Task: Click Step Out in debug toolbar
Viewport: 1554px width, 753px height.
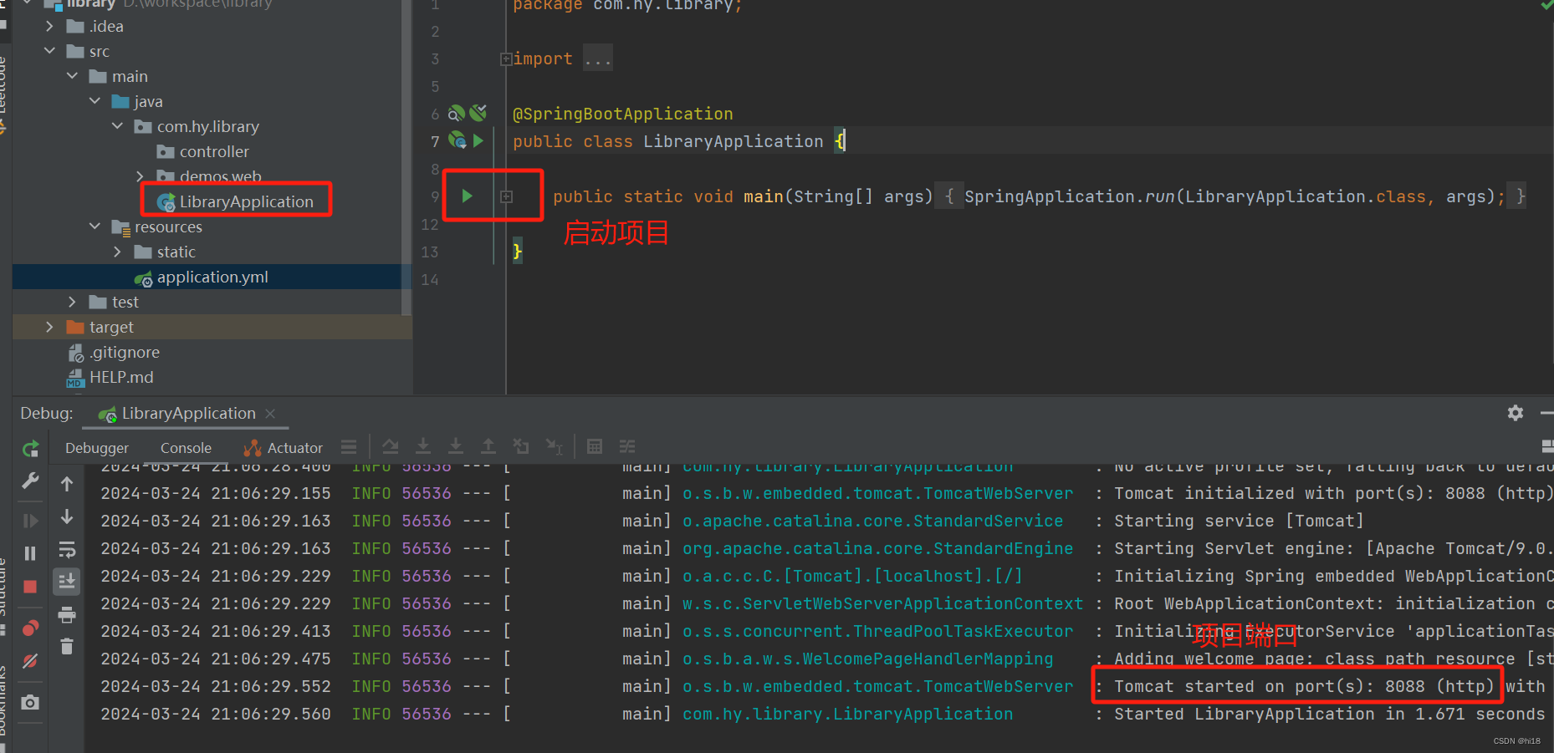Action: [x=488, y=447]
